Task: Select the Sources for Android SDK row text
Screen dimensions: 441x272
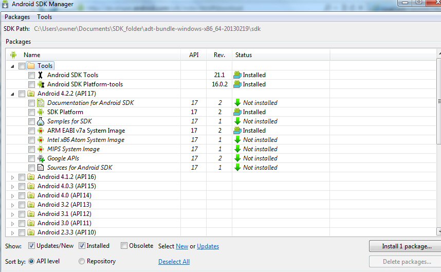Action: 80,168
